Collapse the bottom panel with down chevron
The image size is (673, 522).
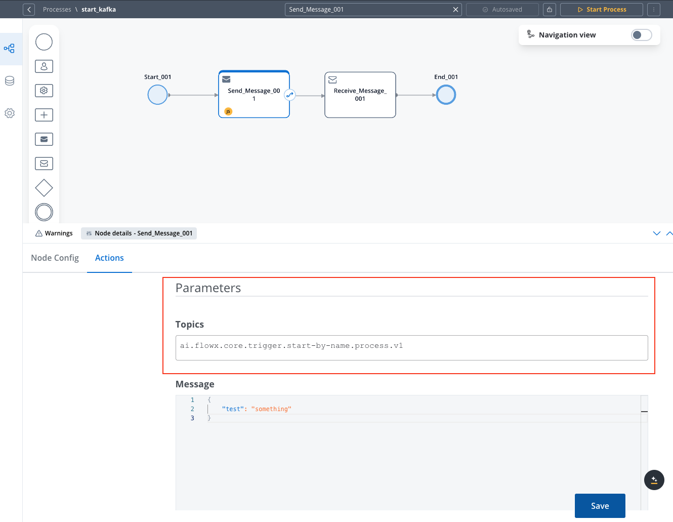pyautogui.click(x=657, y=233)
